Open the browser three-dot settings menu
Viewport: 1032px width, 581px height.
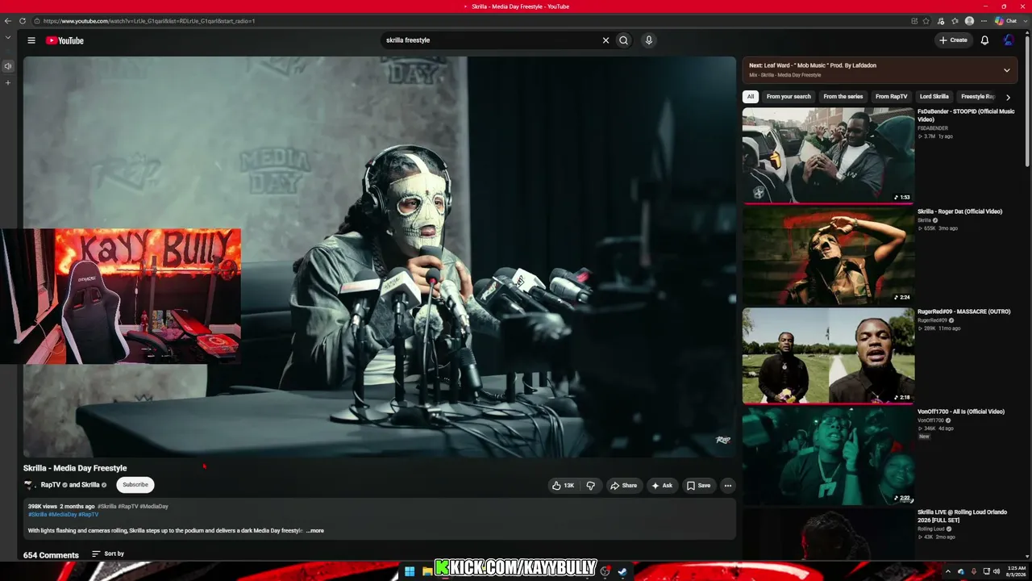(x=984, y=21)
